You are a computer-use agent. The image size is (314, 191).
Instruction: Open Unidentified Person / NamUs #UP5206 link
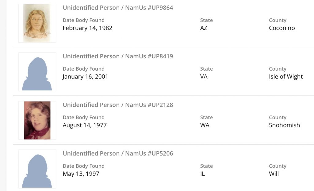coord(118,153)
